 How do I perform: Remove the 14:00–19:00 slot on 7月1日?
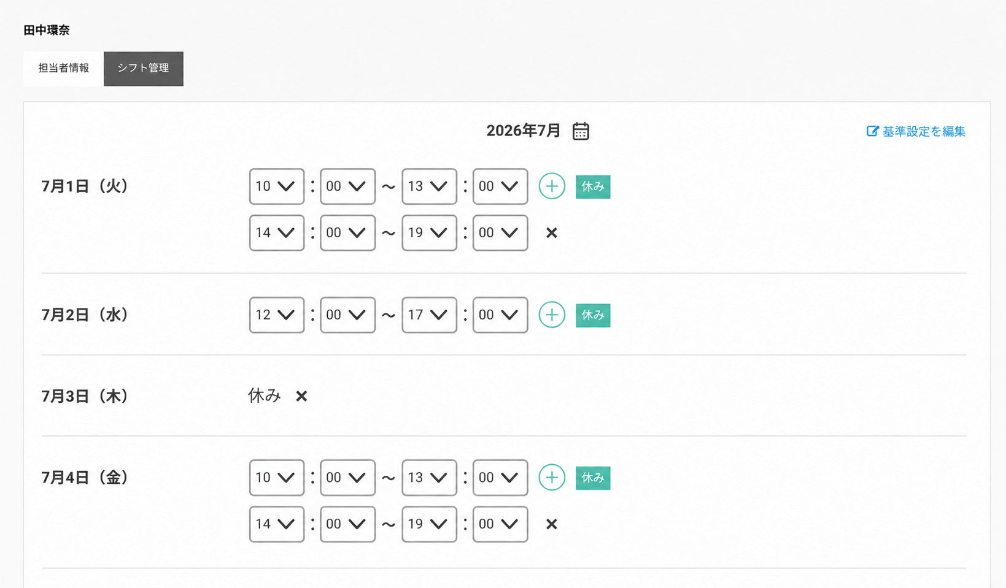click(x=552, y=233)
